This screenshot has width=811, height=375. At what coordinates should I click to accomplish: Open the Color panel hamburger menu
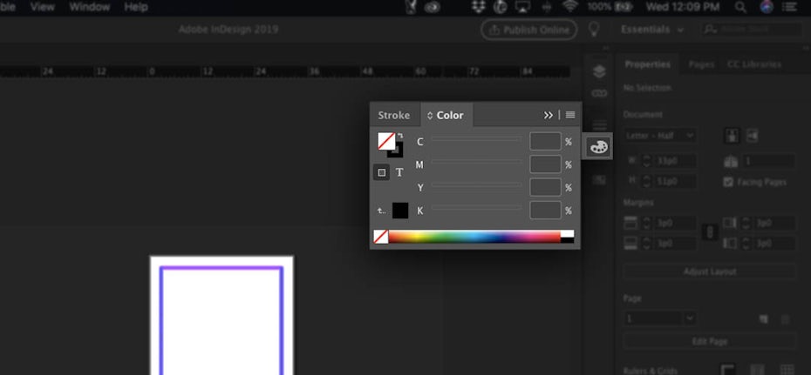pos(570,115)
